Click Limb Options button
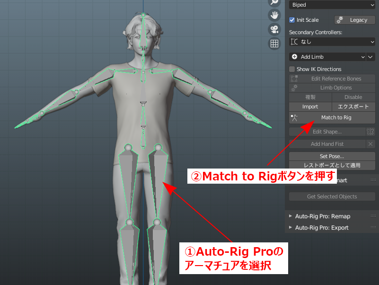Screen dimensions: 379x285 [x=332, y=88]
